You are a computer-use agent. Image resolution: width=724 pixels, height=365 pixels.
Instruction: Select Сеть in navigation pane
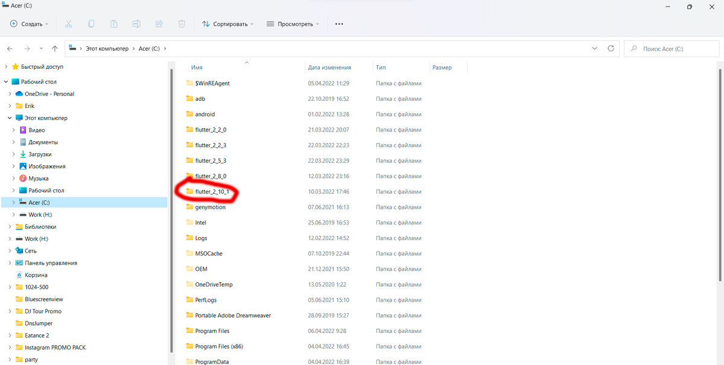(30, 251)
